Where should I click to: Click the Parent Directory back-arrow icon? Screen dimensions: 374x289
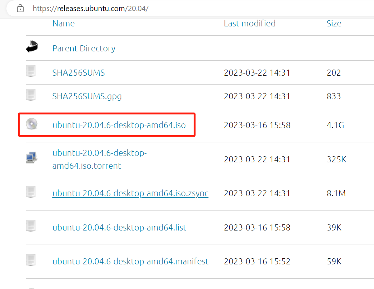[32, 46]
